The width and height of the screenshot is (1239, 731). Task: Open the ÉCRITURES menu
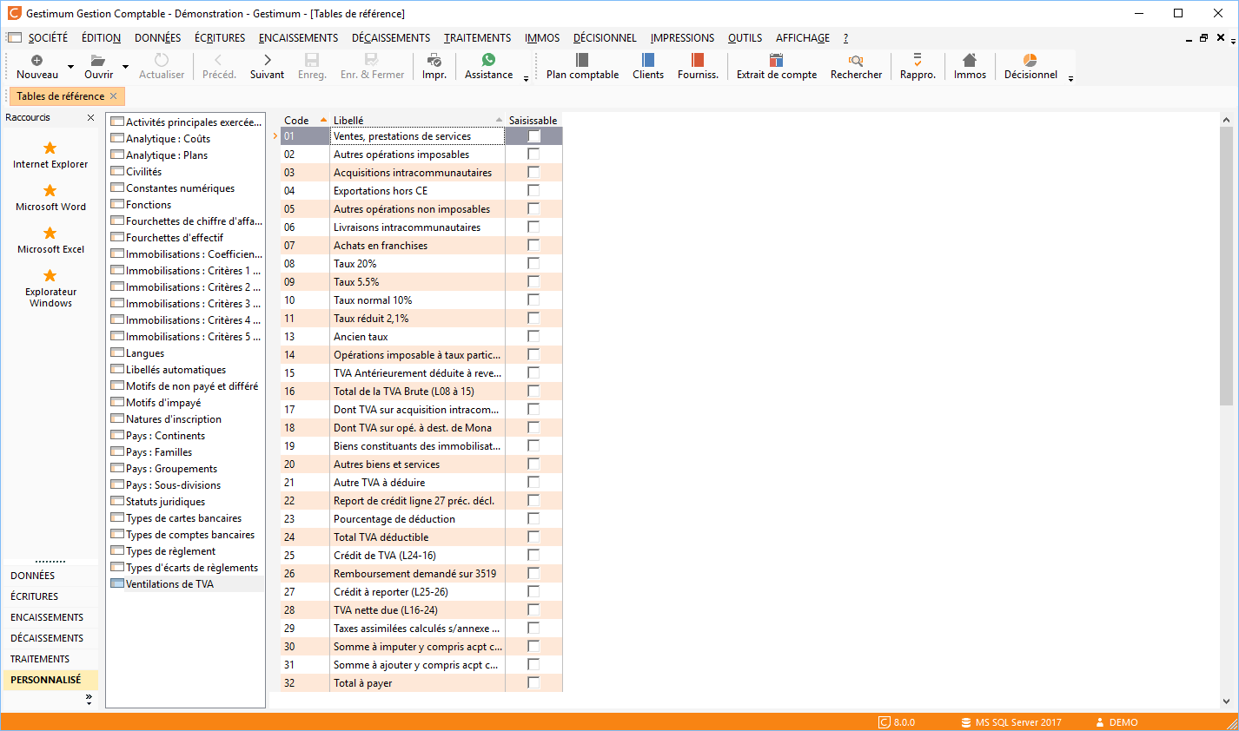[x=220, y=38]
